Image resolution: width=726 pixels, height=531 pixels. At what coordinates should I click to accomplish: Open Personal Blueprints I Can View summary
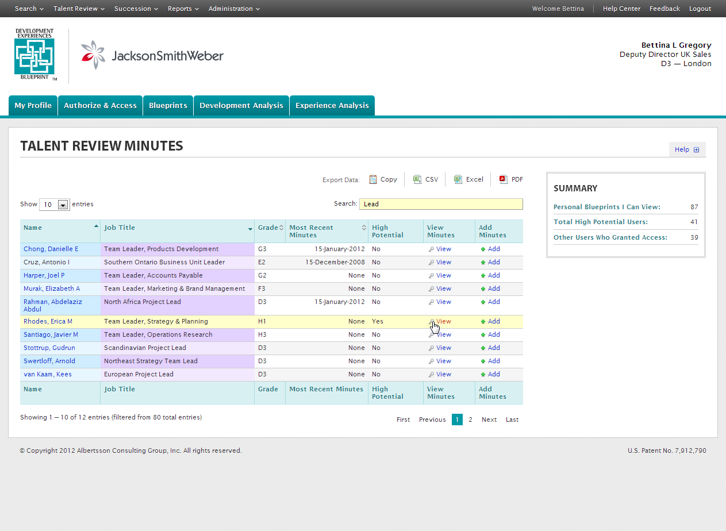click(607, 207)
